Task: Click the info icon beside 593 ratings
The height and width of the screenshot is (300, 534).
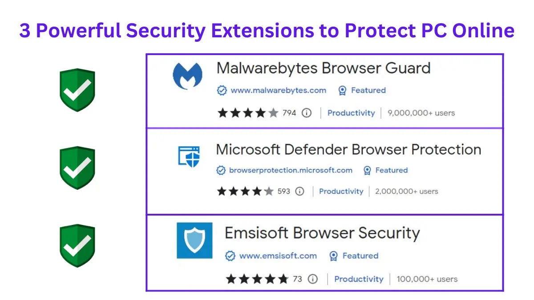Action: [300, 192]
